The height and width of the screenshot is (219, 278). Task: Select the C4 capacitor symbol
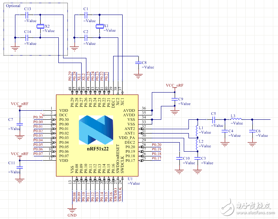pyautogui.click(x=225, y=131)
